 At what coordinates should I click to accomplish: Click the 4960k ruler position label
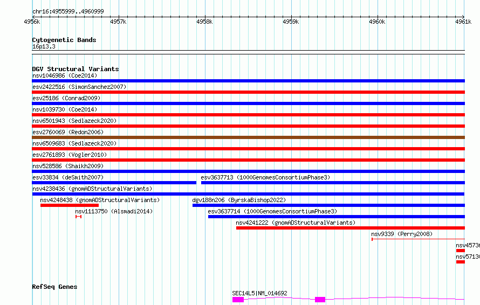click(377, 22)
